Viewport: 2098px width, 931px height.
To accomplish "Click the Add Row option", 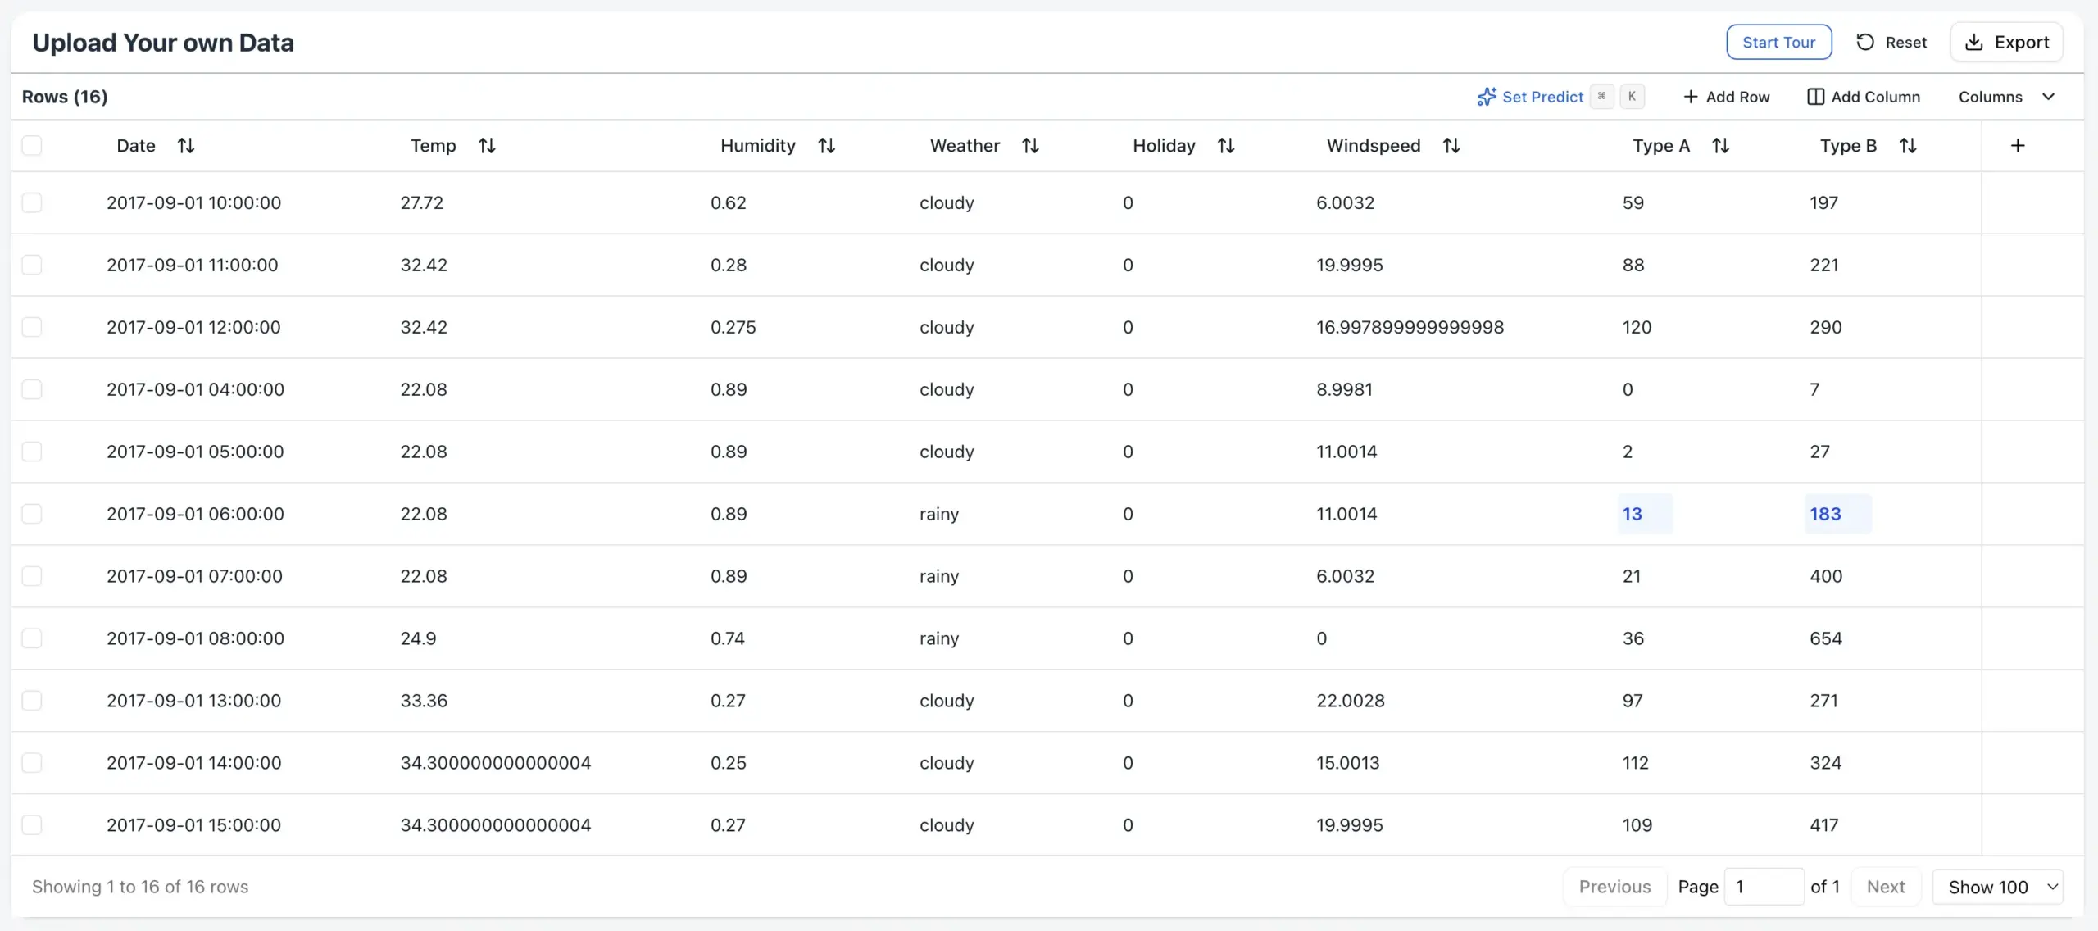I will 1726,97.
